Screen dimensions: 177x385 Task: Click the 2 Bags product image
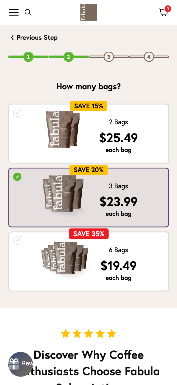click(63, 129)
